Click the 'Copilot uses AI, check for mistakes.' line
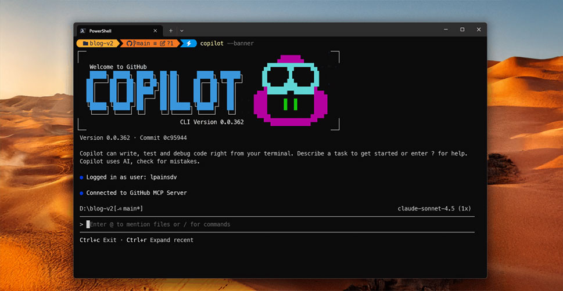The image size is (563, 291). tap(139, 162)
